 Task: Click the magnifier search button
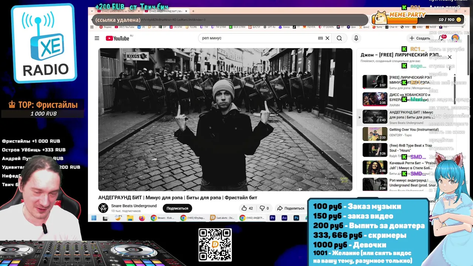339,38
